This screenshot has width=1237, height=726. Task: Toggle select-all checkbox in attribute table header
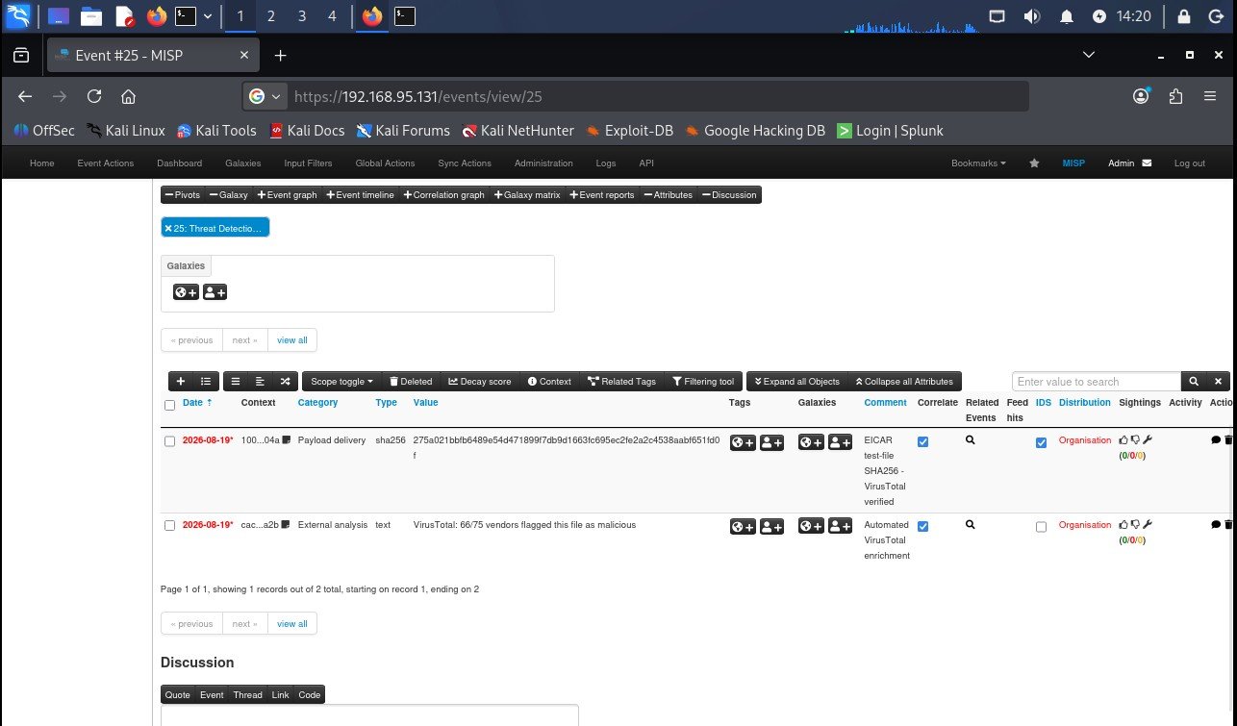[x=170, y=405]
